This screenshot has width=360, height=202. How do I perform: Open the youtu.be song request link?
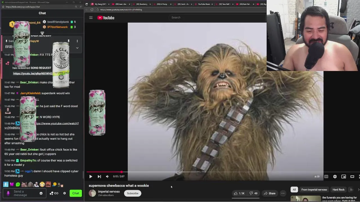[x=33, y=74]
